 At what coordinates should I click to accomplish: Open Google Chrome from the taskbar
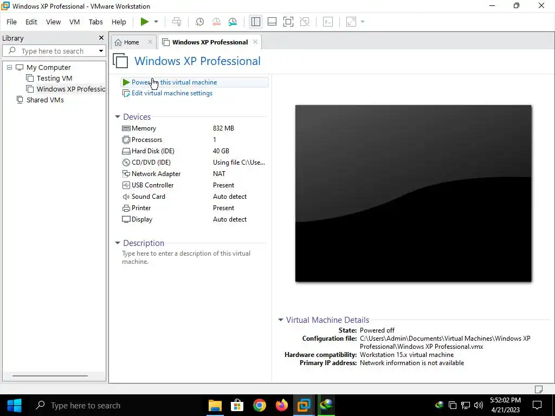[x=260, y=405]
